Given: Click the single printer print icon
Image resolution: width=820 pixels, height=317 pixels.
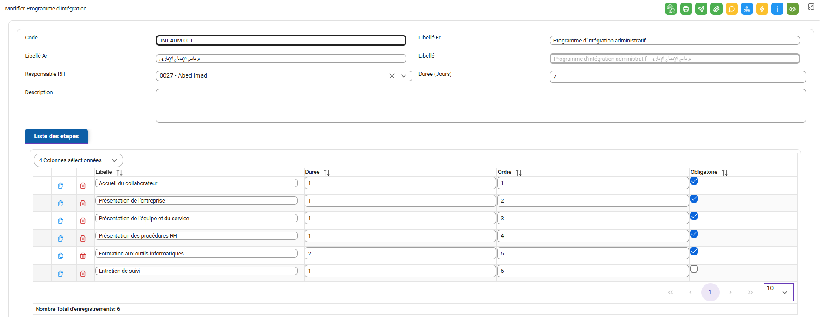Looking at the screenshot, I should [x=686, y=9].
